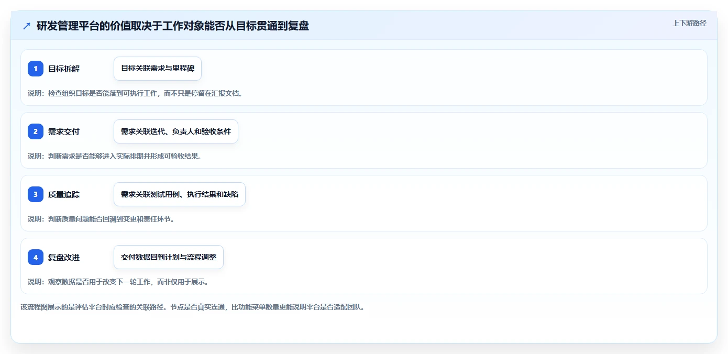This screenshot has height=354, width=728.
Task: Click the 上下游路径 label in header
Action: click(689, 23)
